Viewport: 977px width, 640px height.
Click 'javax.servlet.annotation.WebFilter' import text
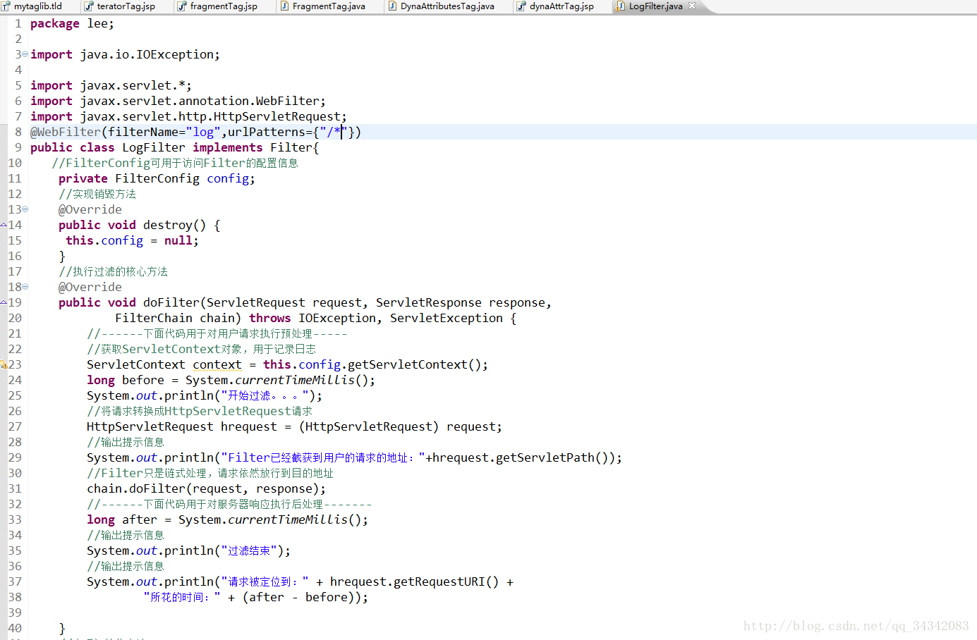(x=199, y=101)
